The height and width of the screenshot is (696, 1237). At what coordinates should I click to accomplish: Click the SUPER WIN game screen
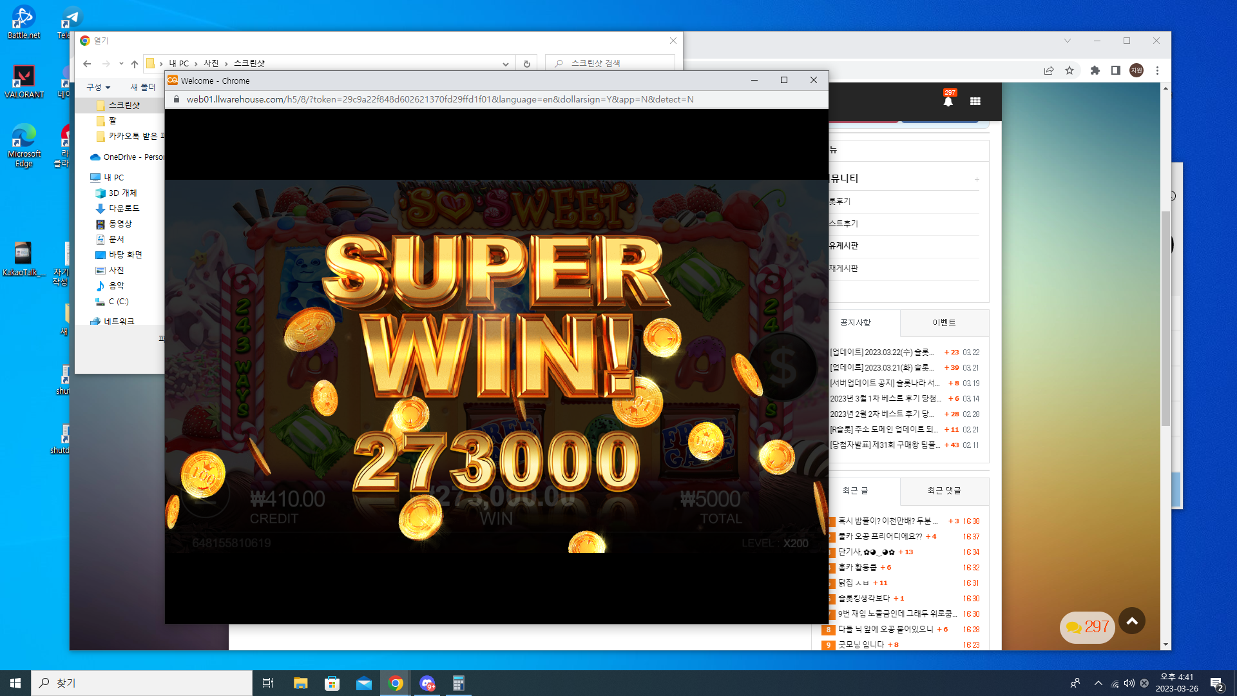click(x=496, y=366)
